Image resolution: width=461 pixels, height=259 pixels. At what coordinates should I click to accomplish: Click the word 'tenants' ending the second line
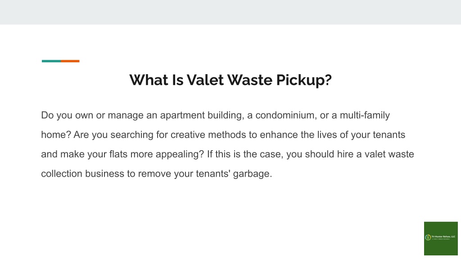[389, 135]
